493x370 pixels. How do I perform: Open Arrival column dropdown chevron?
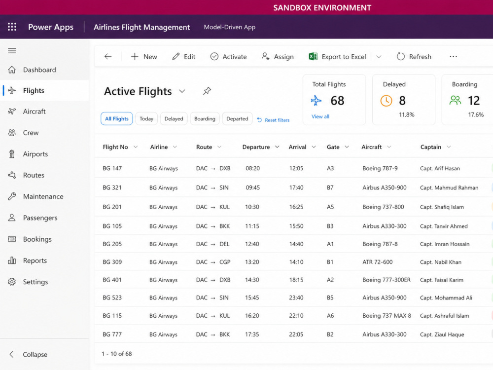pos(314,147)
